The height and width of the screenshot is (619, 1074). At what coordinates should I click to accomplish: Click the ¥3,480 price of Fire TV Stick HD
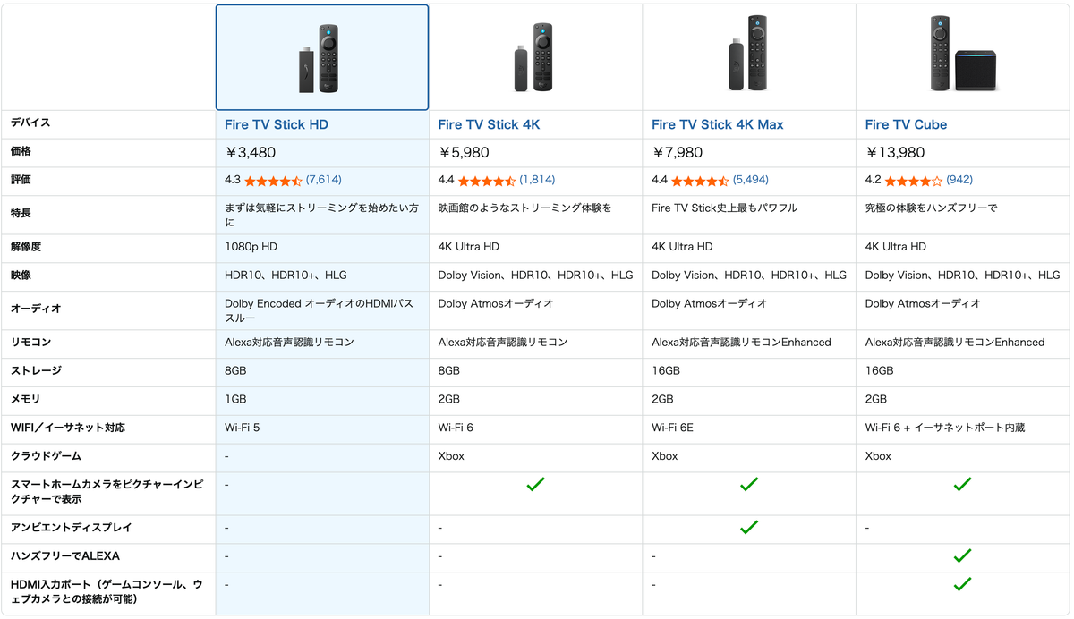click(250, 152)
